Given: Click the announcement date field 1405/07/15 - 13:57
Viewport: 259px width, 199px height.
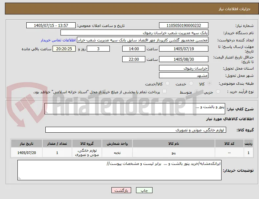Looking at the screenshot, I should coord(51,25).
